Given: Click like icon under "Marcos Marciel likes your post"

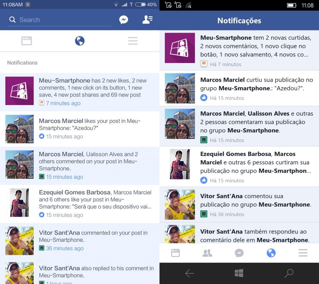Looking at the screenshot, I should [x=41, y=136].
